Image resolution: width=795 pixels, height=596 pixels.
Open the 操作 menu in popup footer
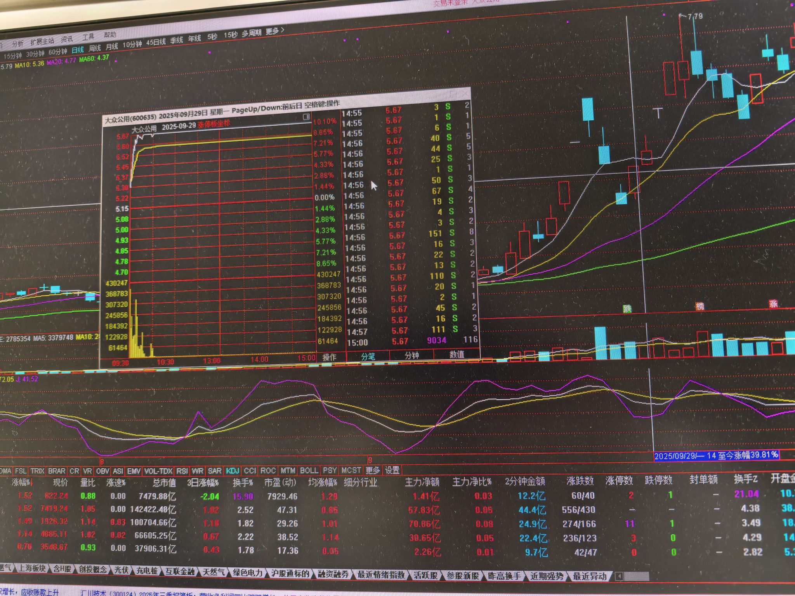pyautogui.click(x=329, y=357)
